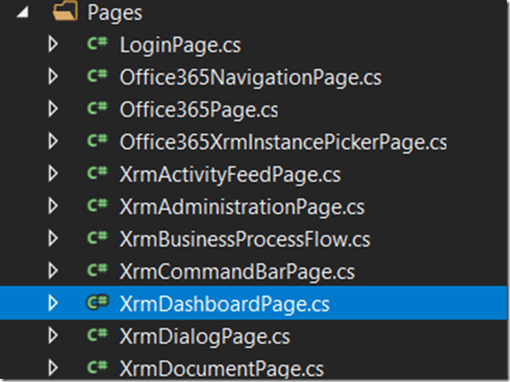Click C# icon of XrmDocumentPage.cs
The image size is (510, 382).
tap(97, 367)
